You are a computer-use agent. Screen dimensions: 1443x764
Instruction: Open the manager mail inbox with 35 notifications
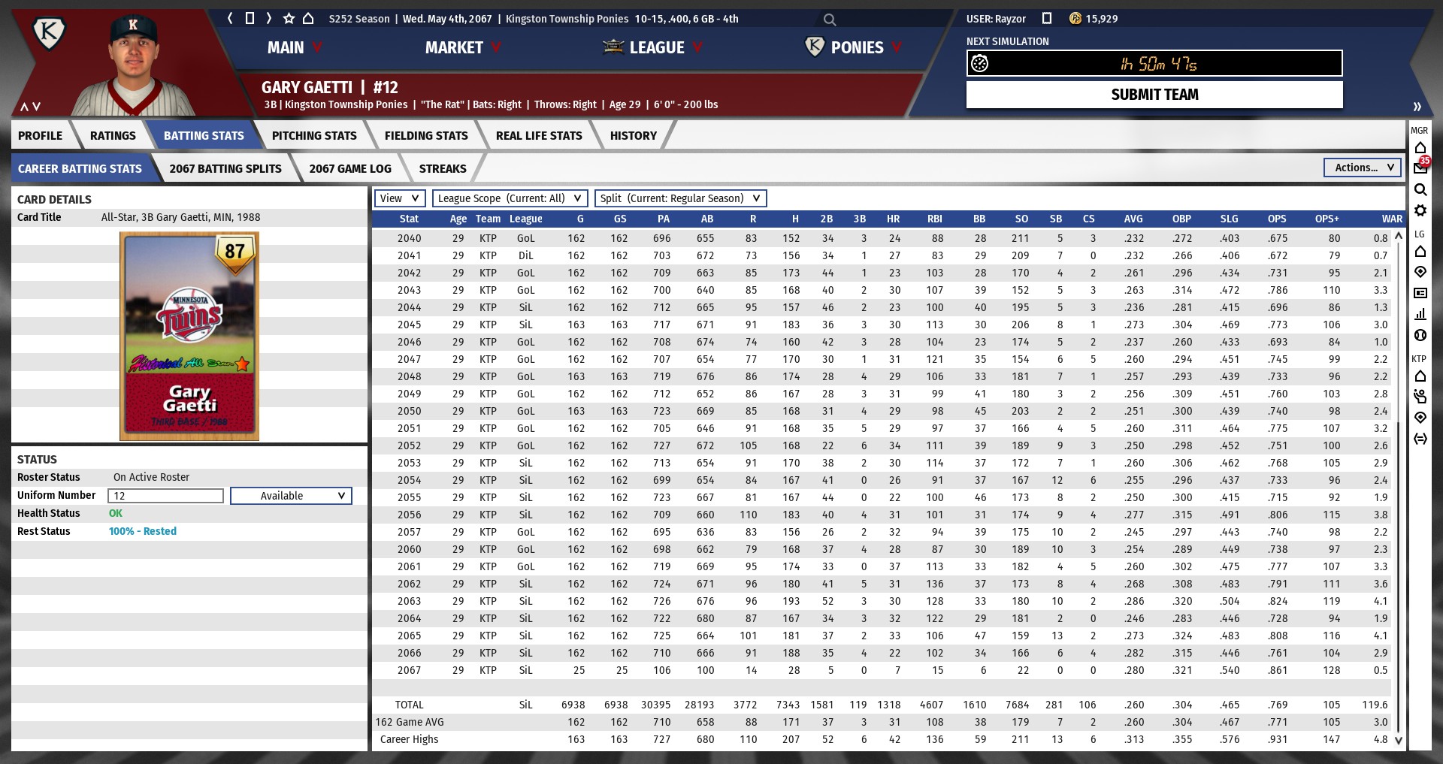[1420, 168]
